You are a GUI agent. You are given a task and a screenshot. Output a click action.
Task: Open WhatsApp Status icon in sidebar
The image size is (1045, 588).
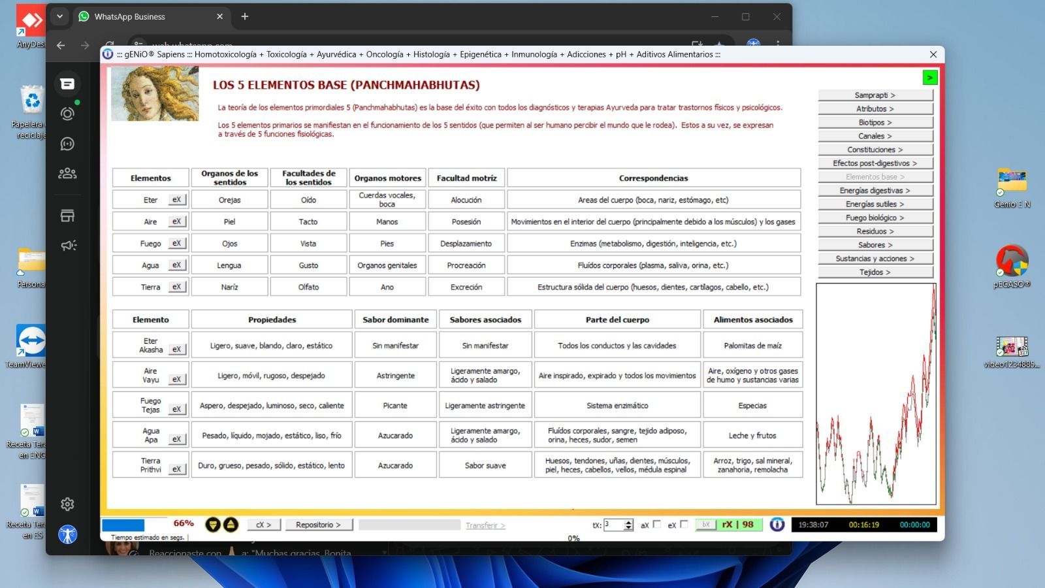click(x=67, y=114)
